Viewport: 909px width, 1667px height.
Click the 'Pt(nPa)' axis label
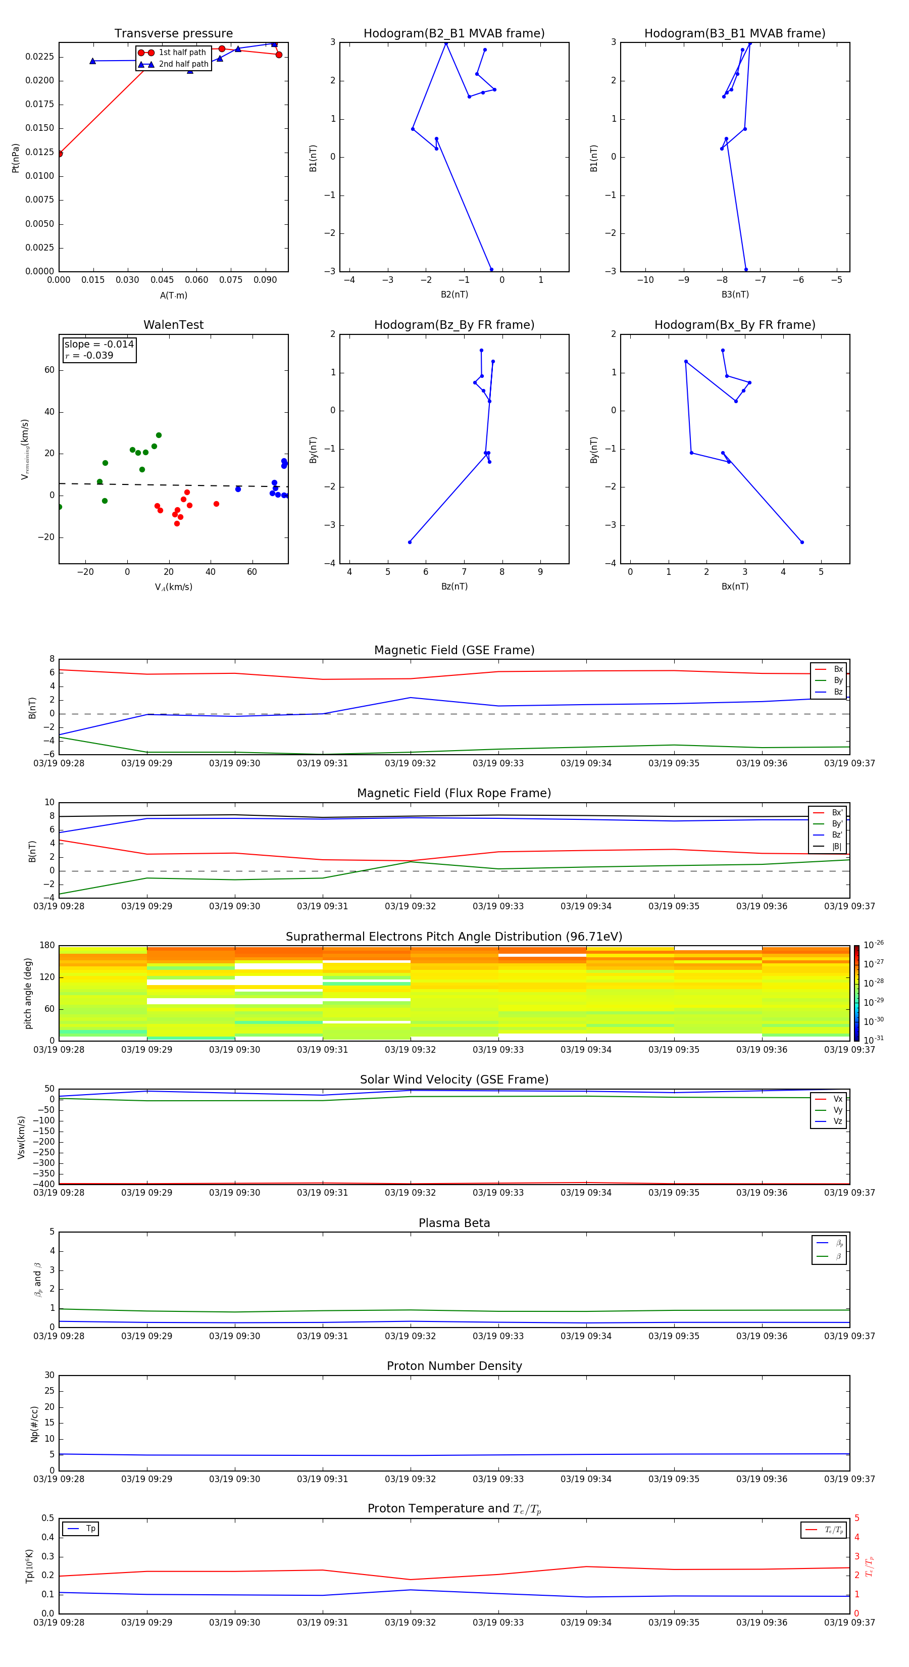click(x=16, y=157)
